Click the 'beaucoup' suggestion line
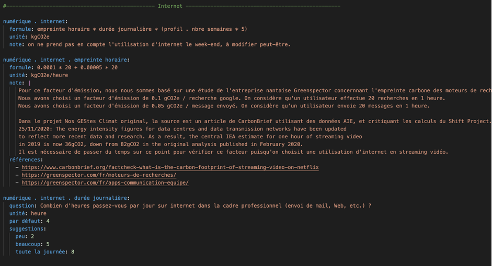 click(32, 244)
